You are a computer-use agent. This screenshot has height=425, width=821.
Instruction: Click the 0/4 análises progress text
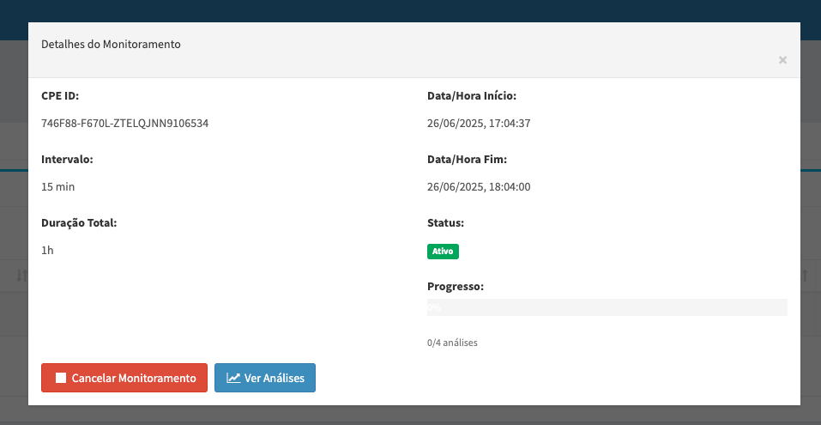pos(452,343)
